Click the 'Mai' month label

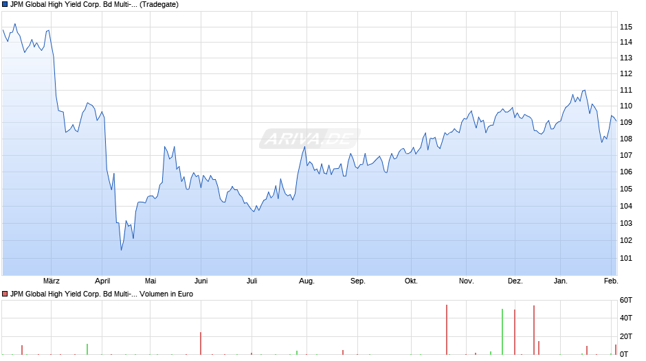pos(151,281)
